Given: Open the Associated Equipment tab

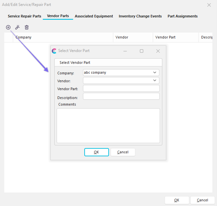Looking at the screenshot, I should (x=94, y=16).
